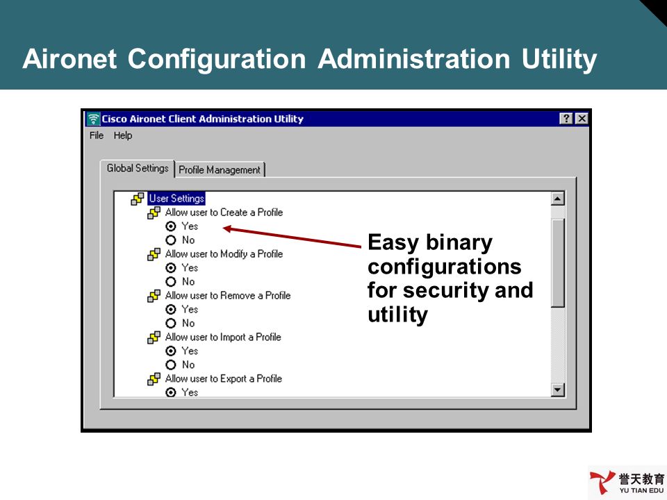Screen dimensions: 667x500
Task: Click the YU TIAN EDU logo
Action: click(x=627, y=483)
